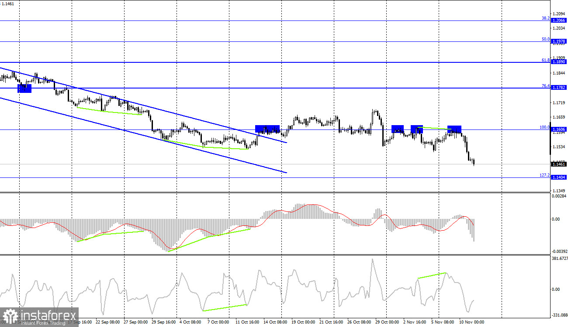Click the 22 Sep 08:00 time label
This screenshot has height=327, width=568.
[108, 322]
